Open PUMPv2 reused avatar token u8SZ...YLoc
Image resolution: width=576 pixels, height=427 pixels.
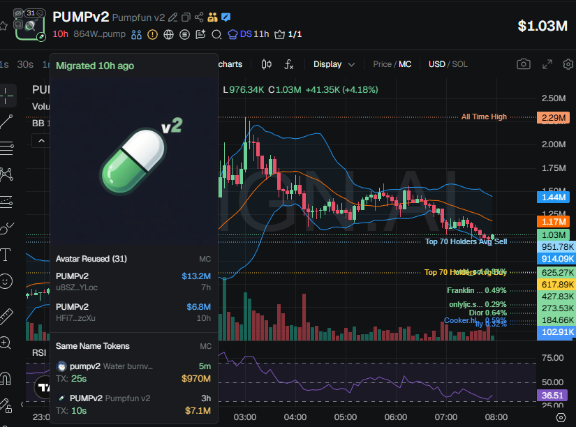(x=133, y=281)
